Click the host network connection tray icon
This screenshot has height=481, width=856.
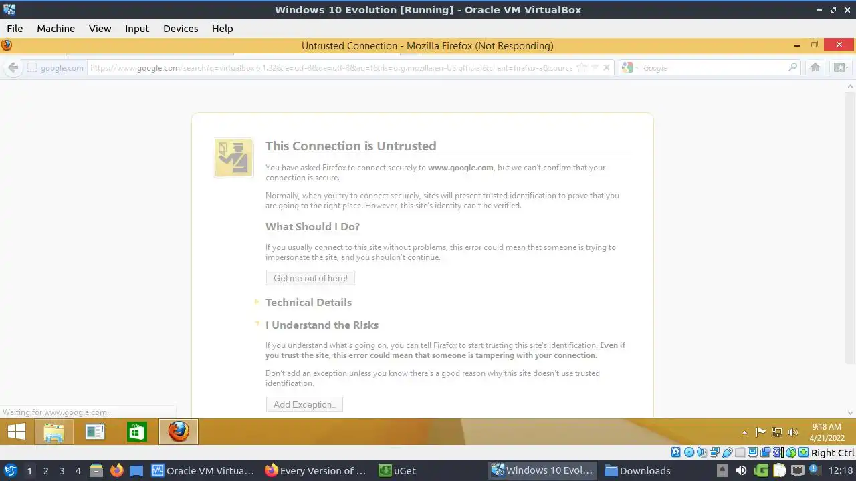tap(798, 470)
